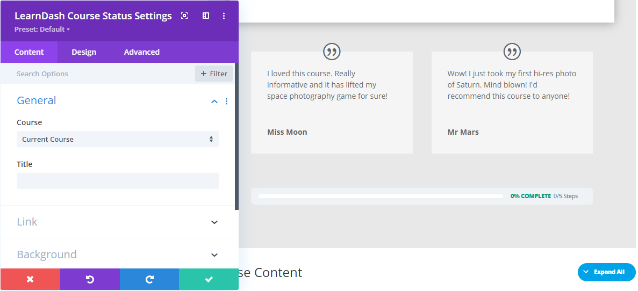This screenshot has width=638, height=291.
Task: Select the Miss Moon author name
Action: click(x=287, y=132)
